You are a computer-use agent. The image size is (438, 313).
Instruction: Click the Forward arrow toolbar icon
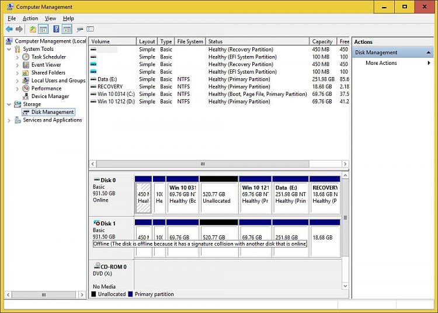tap(19, 29)
